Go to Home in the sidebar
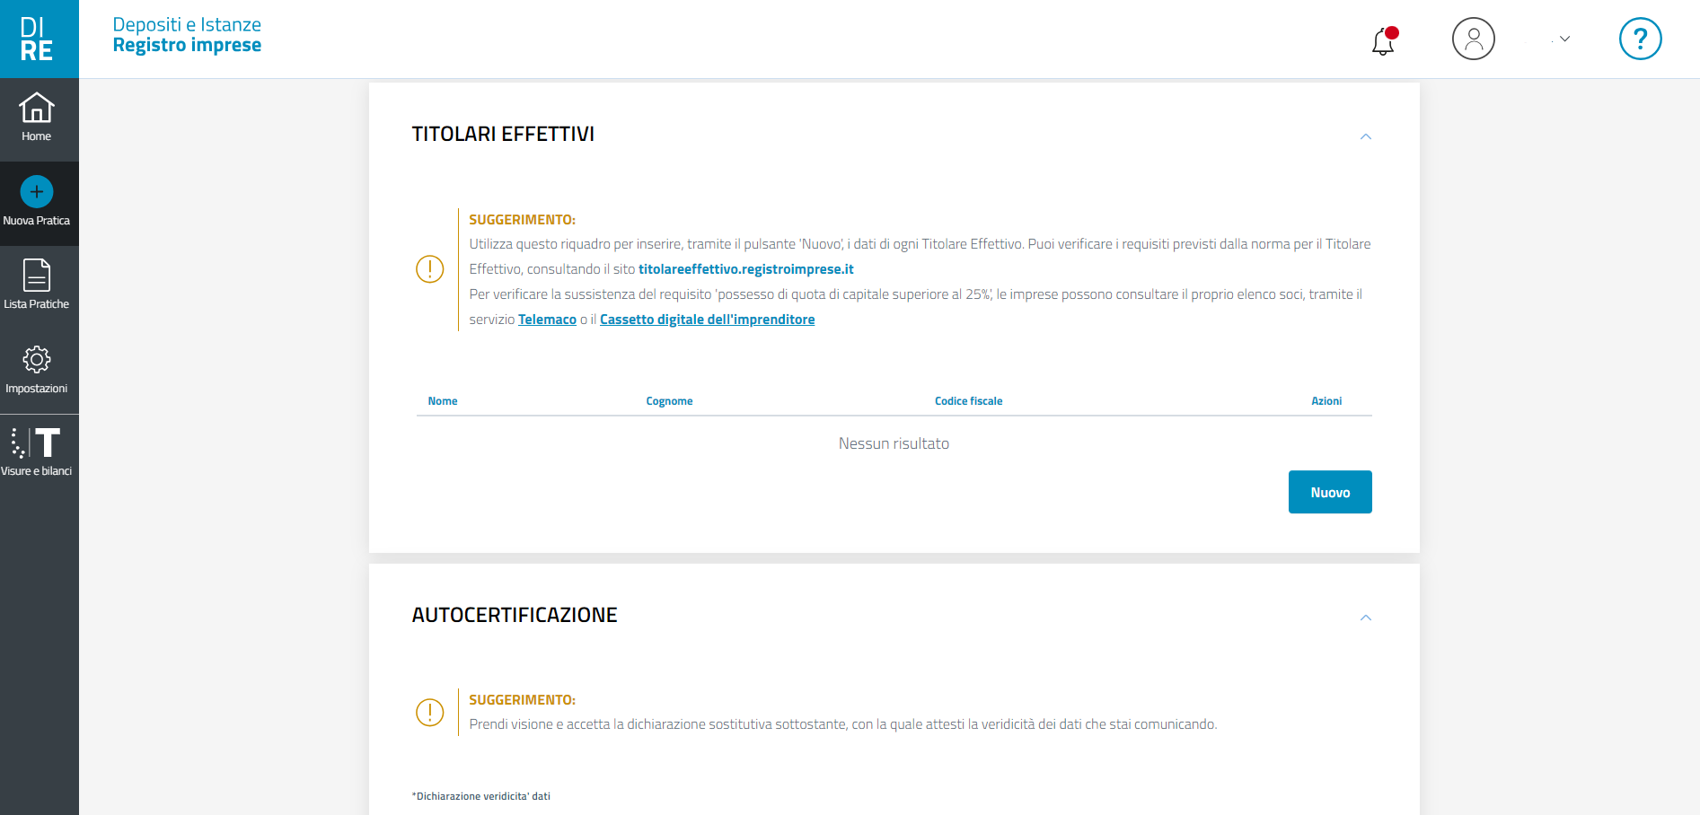This screenshot has width=1700, height=815. point(37,118)
